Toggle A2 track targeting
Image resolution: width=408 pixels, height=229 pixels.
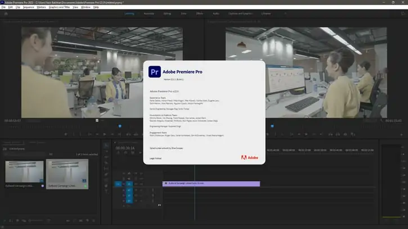pyautogui.click(x=129, y=195)
